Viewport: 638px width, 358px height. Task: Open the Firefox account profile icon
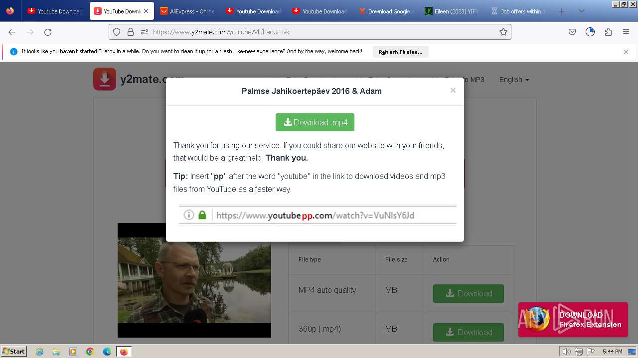pos(590,32)
